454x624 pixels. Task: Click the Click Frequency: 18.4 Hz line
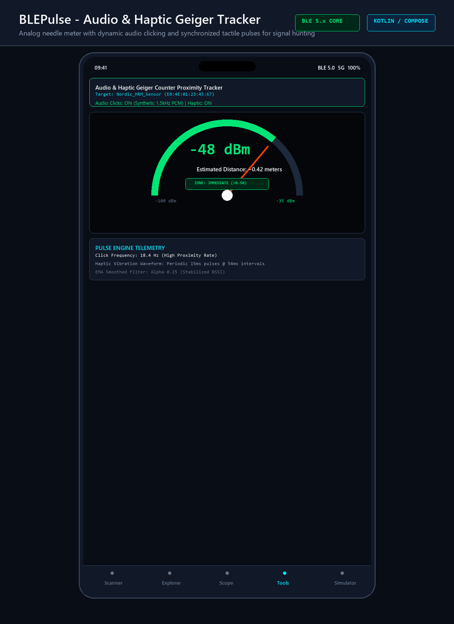156,255
